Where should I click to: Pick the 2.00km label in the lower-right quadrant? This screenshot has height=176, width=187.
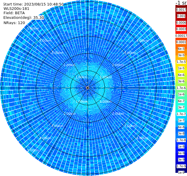click(118, 114)
